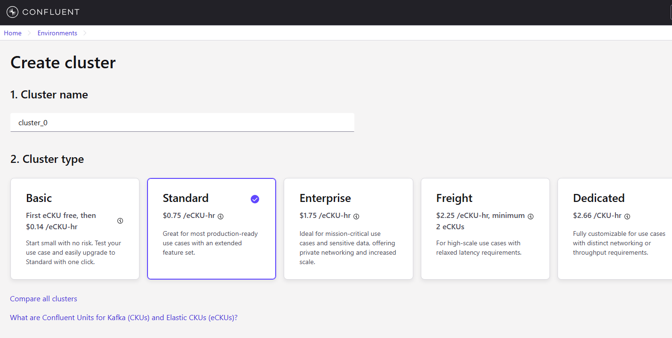Click the '1. Cluster name' heading

coord(49,95)
